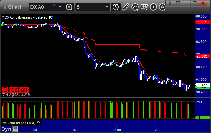
Task: Click the 08:00 time axis label
Action: pyautogui.click(x=116, y=130)
